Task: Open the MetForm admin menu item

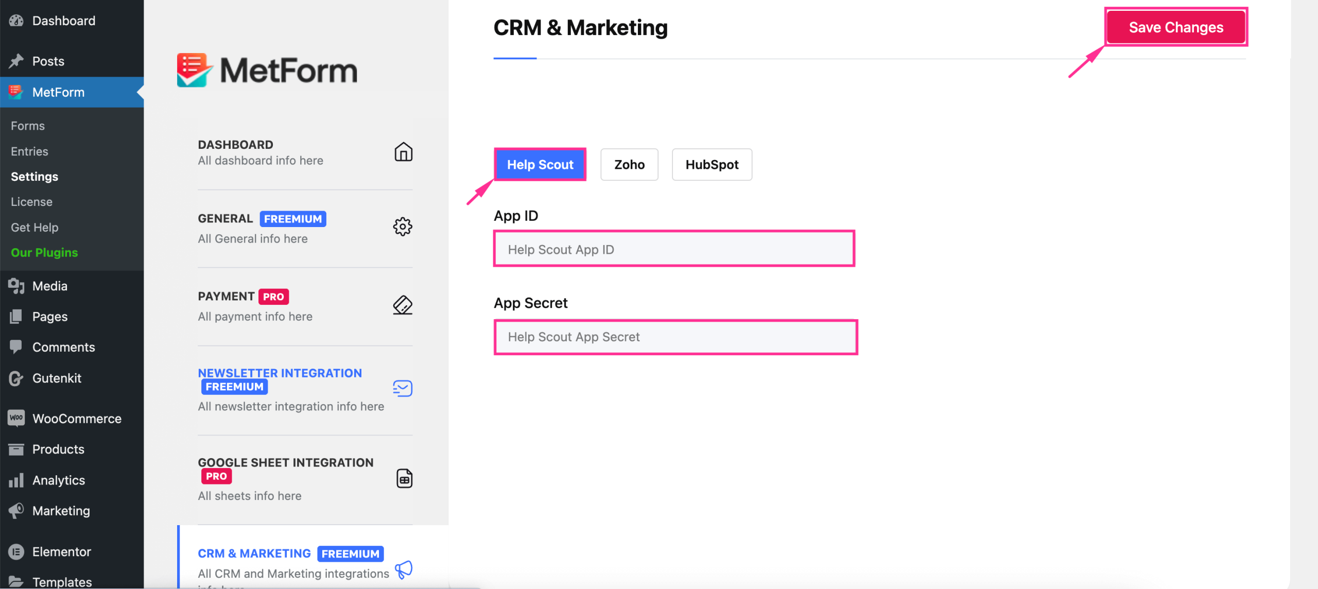Action: [72, 92]
